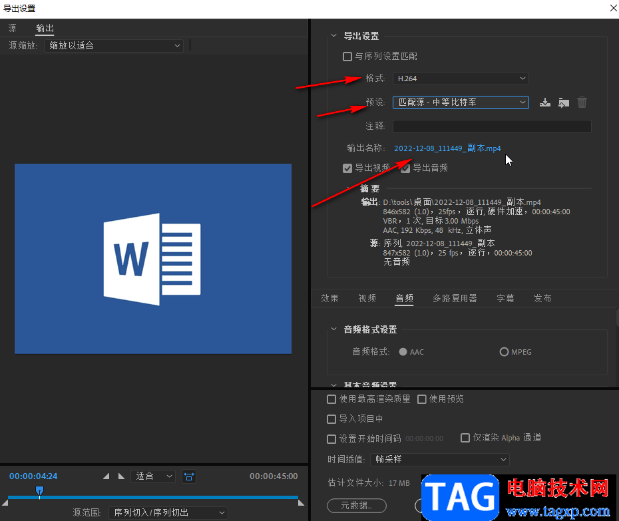Open the 音频 tab
Image resolution: width=619 pixels, height=521 pixels.
(404, 298)
